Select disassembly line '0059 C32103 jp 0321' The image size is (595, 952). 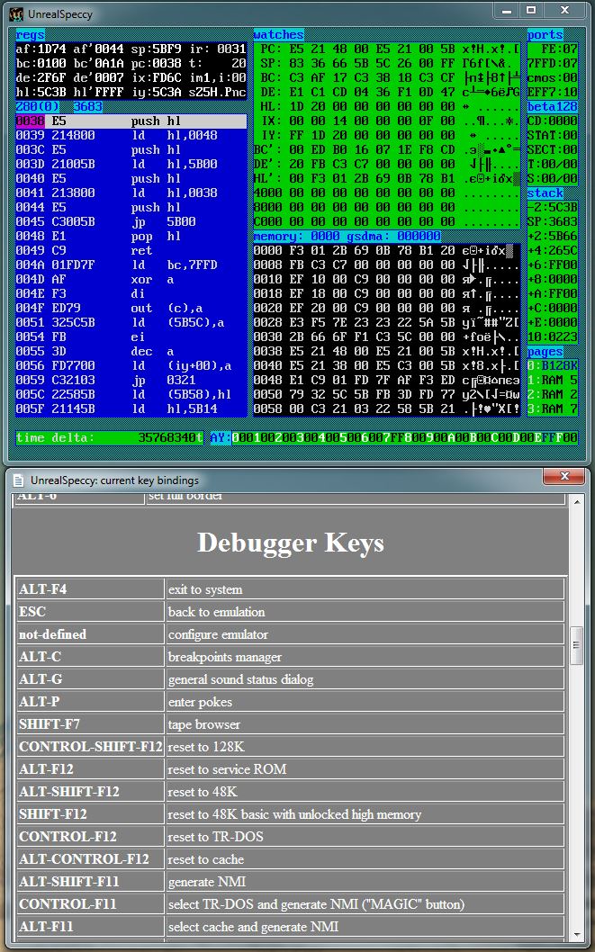tap(131, 380)
